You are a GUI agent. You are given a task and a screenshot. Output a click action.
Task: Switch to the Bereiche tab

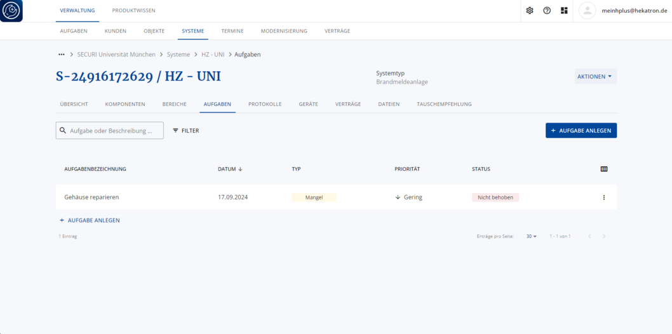coord(175,104)
